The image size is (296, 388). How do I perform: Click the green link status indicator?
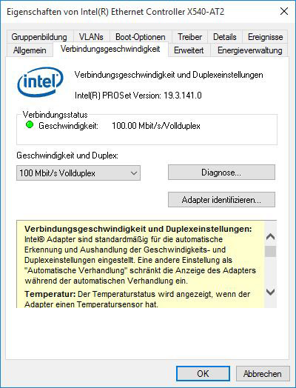[x=30, y=125]
